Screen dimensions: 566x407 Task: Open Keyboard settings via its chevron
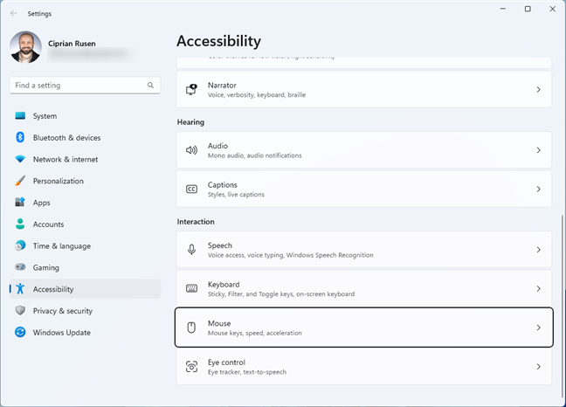click(539, 288)
